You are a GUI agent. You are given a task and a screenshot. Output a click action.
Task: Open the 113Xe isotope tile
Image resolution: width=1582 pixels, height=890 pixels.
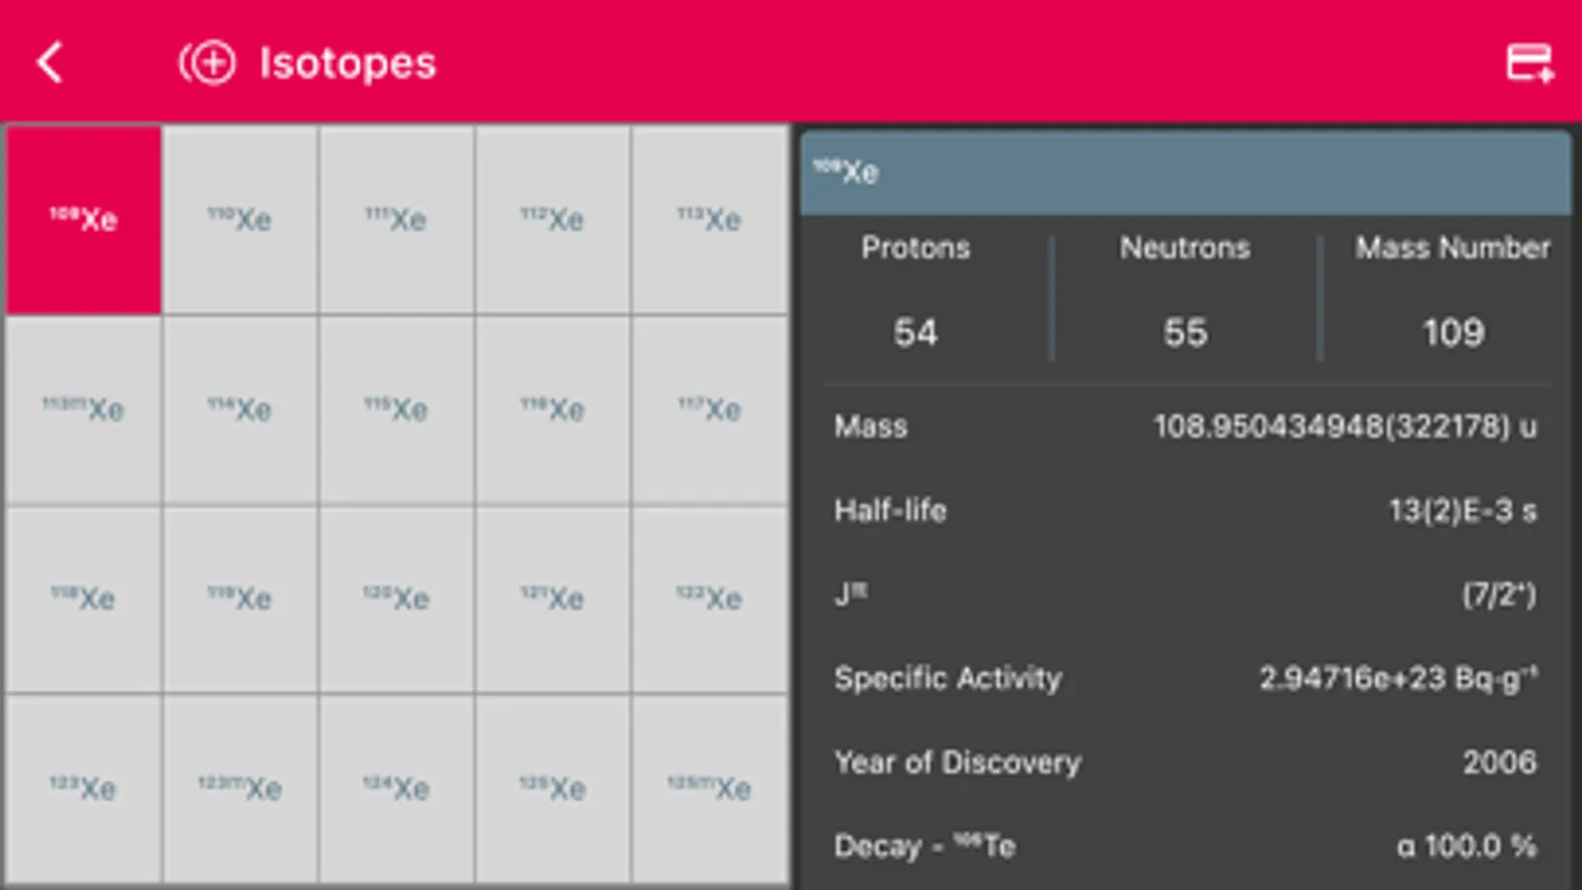coord(709,219)
